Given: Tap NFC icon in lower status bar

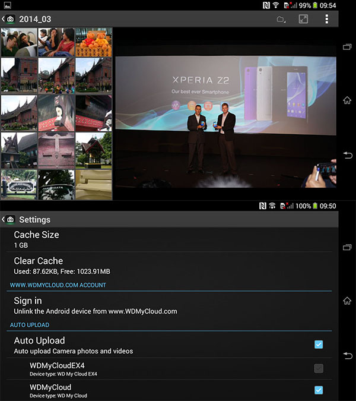Looking at the screenshot, I should click(x=262, y=206).
